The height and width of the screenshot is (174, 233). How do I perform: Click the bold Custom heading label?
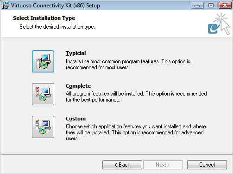click(x=76, y=119)
